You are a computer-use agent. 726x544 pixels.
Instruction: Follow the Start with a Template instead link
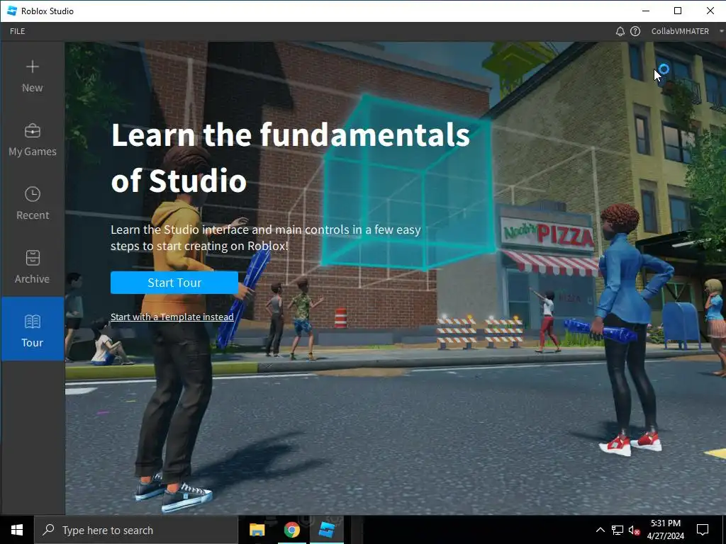pos(172,317)
